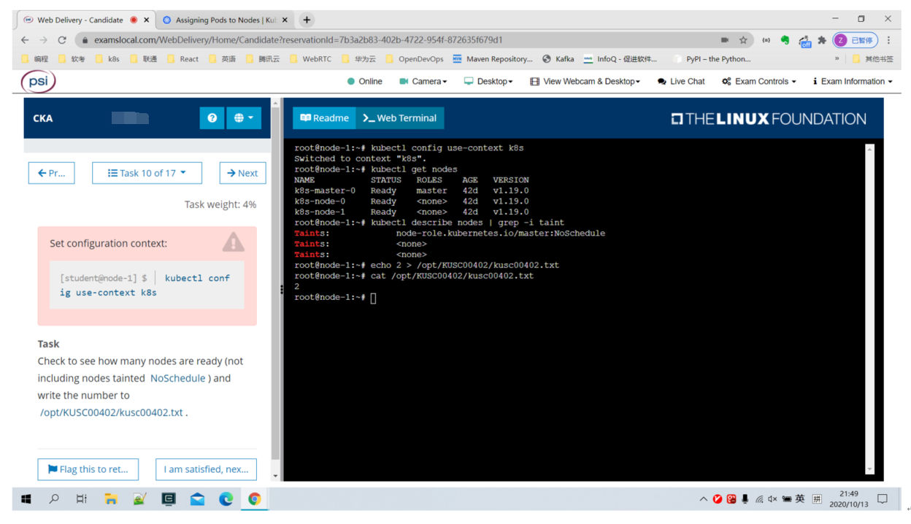Image resolution: width=911 pixels, height=524 pixels.
Task: Show hidden system tray icons
Action: pyautogui.click(x=703, y=499)
